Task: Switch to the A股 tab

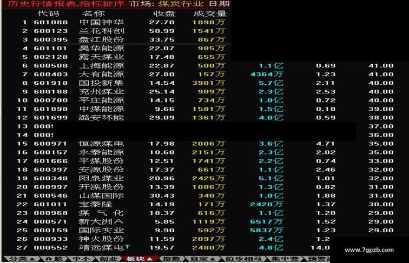Action: pyautogui.click(x=54, y=259)
